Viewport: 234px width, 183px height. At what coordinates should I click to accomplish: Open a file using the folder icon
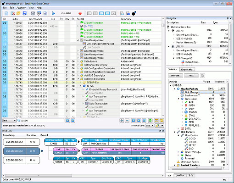[18, 13]
